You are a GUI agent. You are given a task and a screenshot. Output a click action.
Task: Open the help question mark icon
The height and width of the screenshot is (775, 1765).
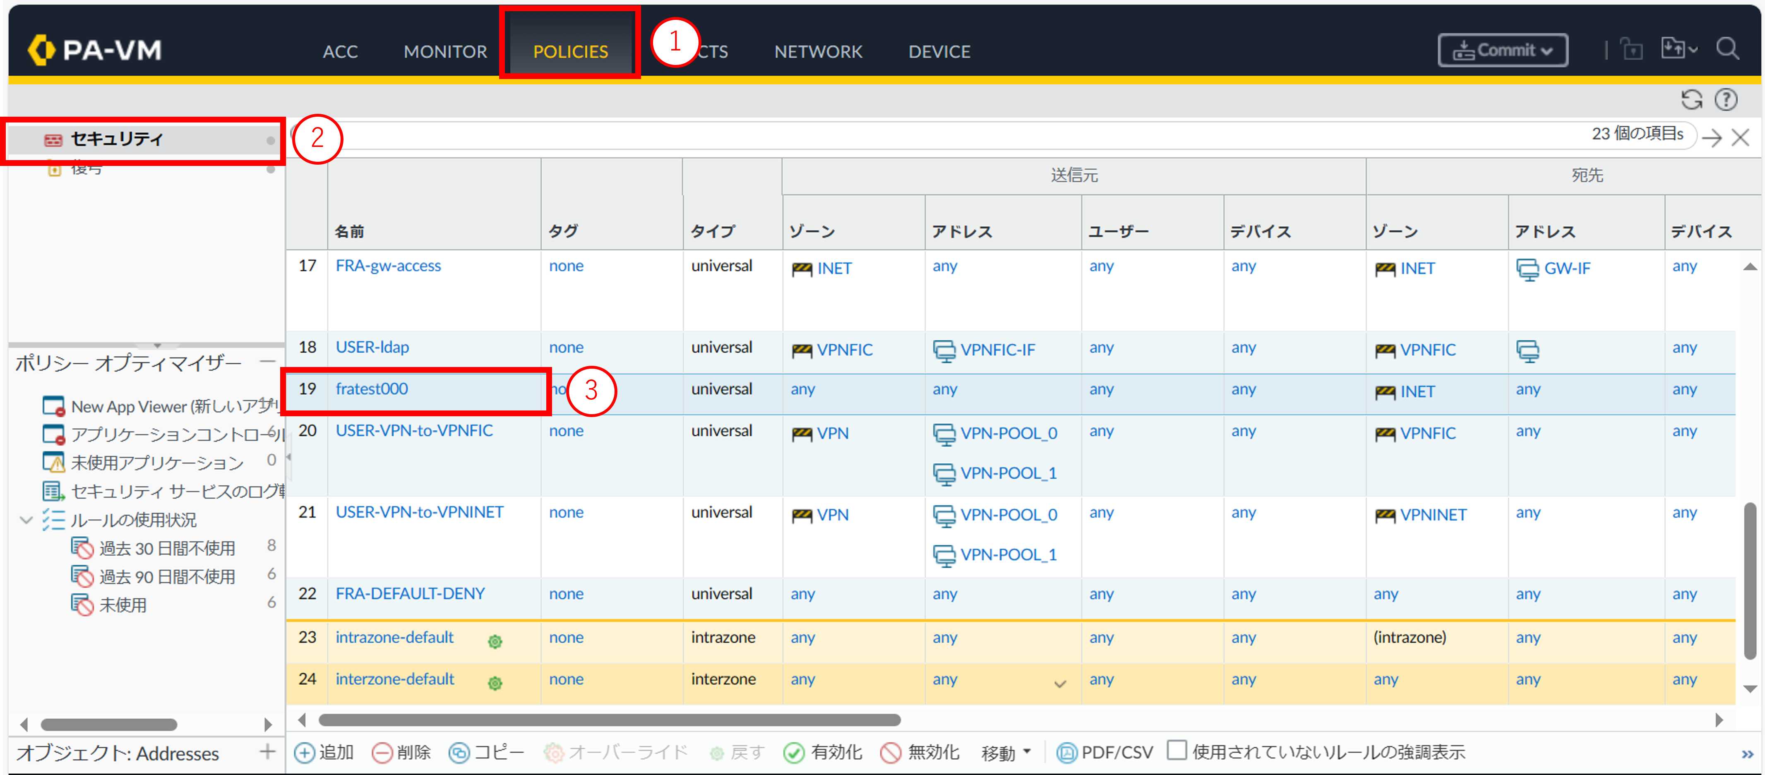(1725, 100)
